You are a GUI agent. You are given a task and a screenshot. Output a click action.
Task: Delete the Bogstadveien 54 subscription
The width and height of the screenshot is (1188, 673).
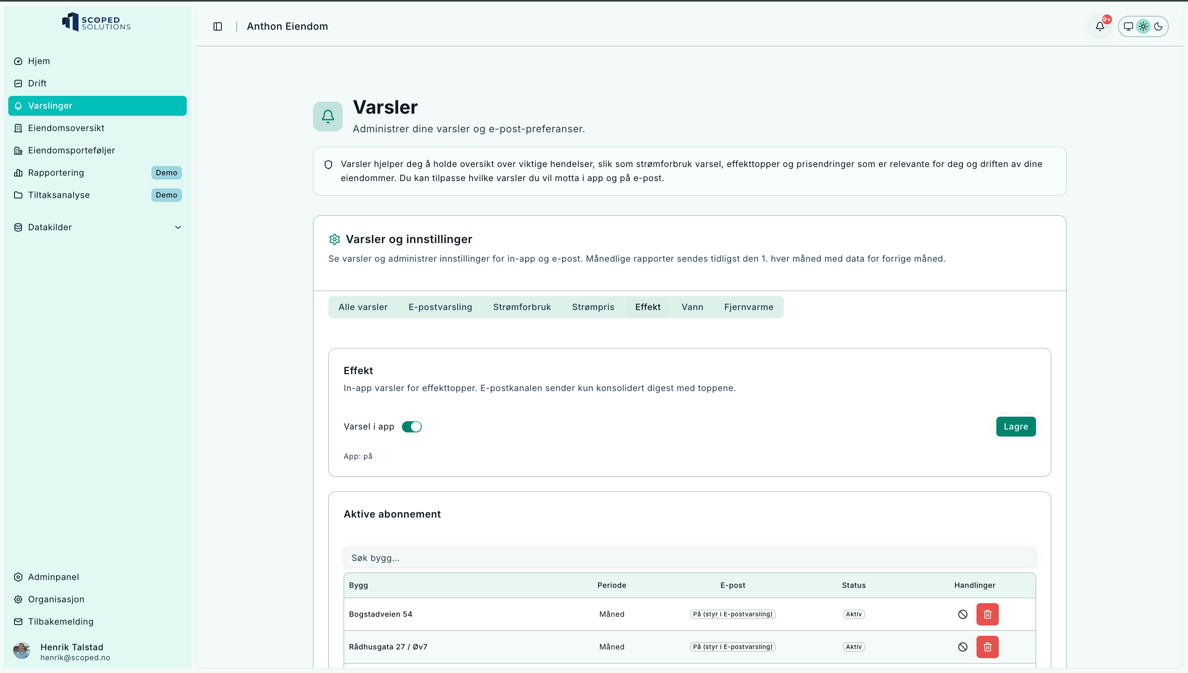point(987,614)
